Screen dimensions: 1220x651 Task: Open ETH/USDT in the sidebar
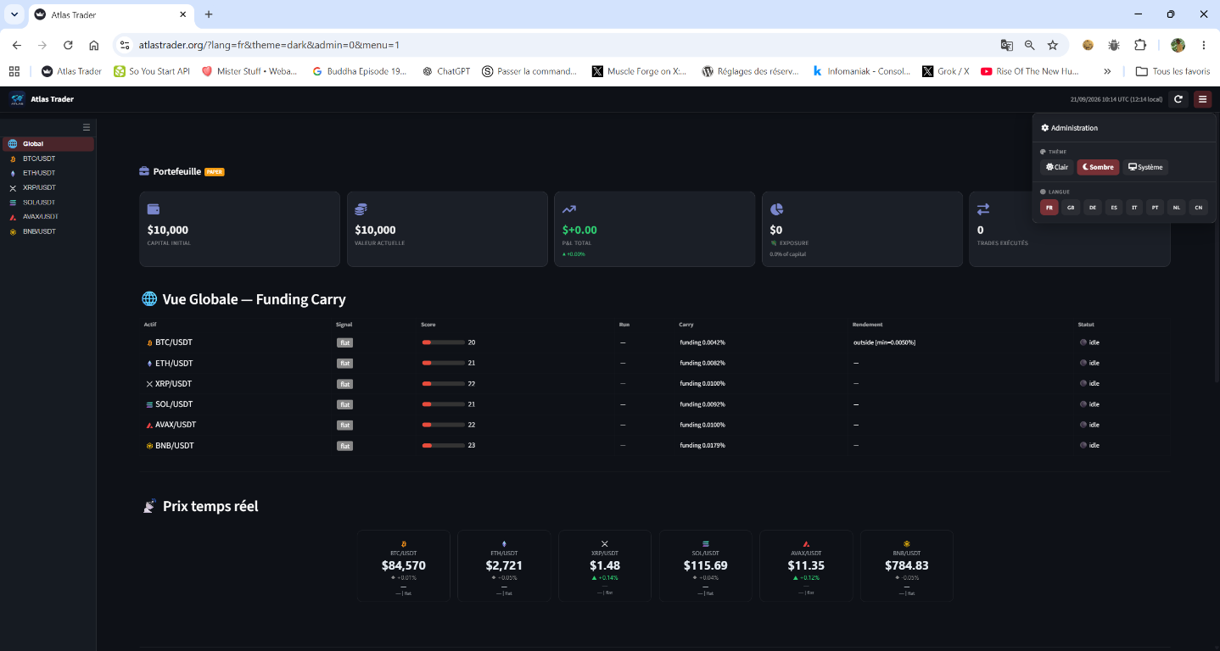tap(48, 173)
